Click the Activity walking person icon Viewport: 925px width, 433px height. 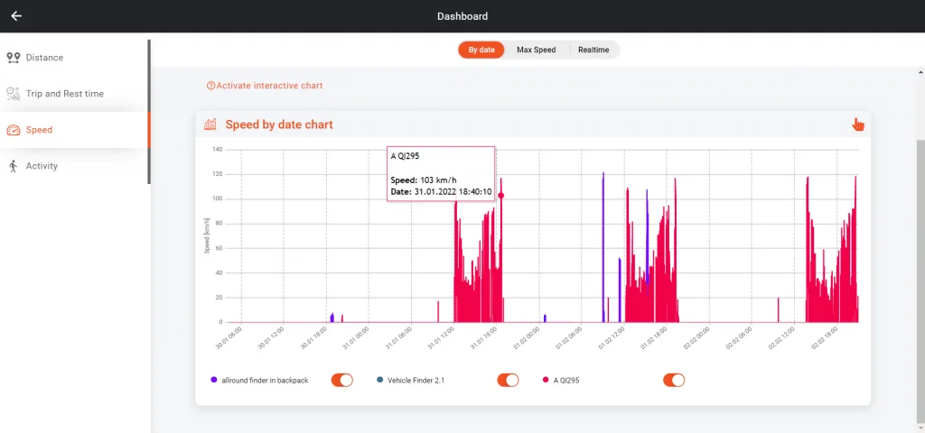coord(13,166)
